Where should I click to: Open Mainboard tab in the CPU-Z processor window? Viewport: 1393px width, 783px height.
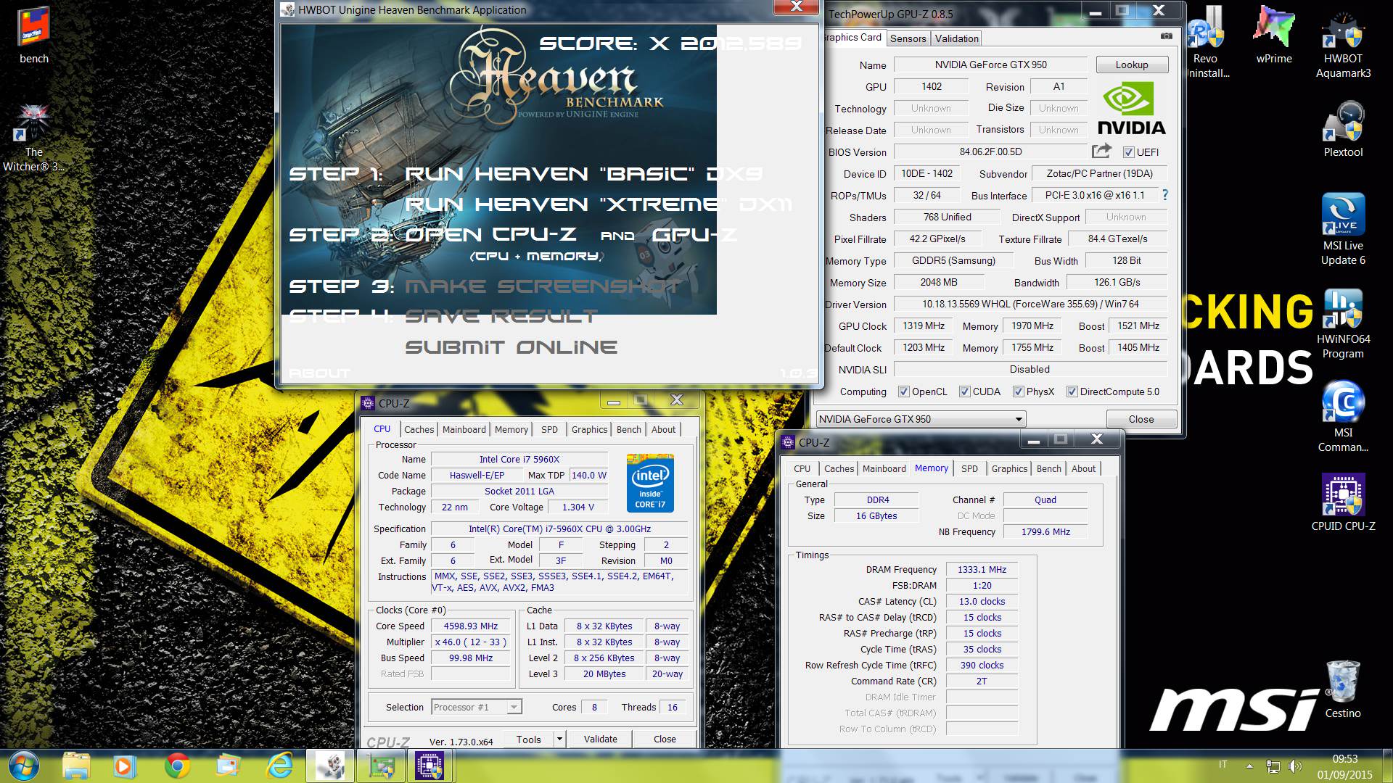tap(464, 429)
